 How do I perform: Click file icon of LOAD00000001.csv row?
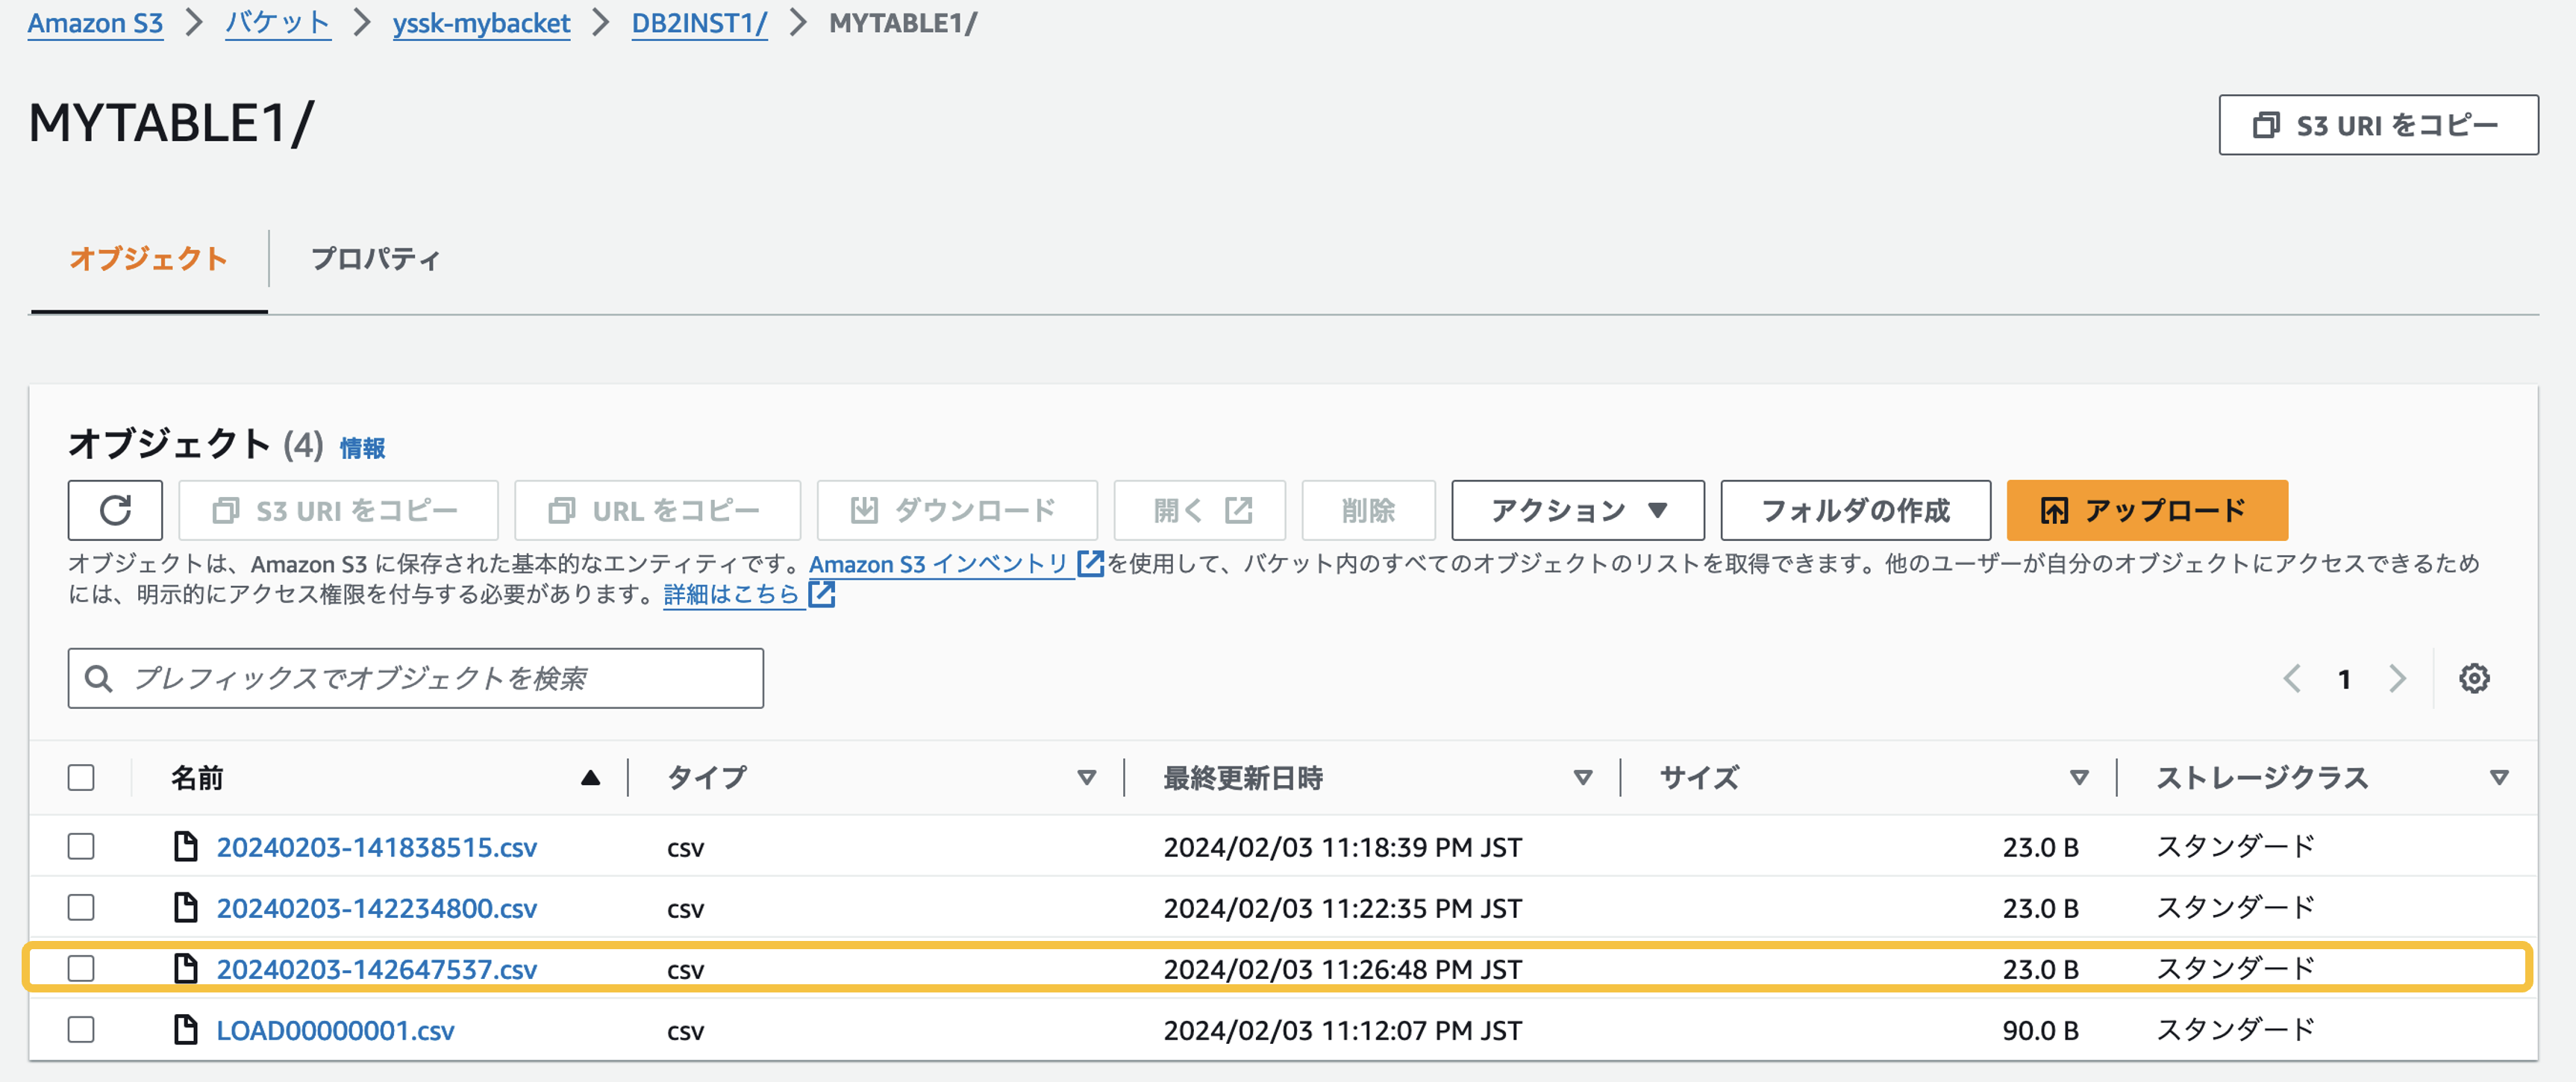[x=185, y=1030]
